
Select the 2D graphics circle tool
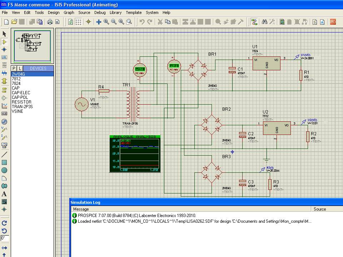click(x=4, y=170)
